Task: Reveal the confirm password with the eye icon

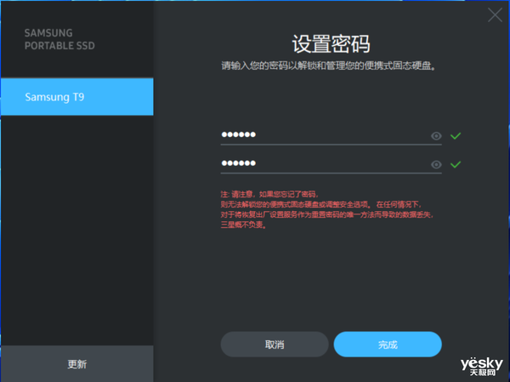Action: [x=436, y=164]
